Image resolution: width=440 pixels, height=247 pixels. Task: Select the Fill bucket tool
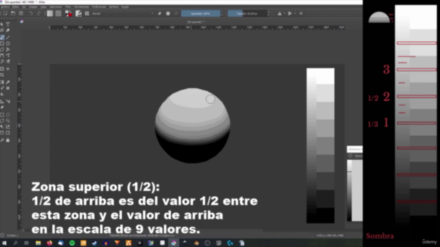pyautogui.click(x=2, y=95)
